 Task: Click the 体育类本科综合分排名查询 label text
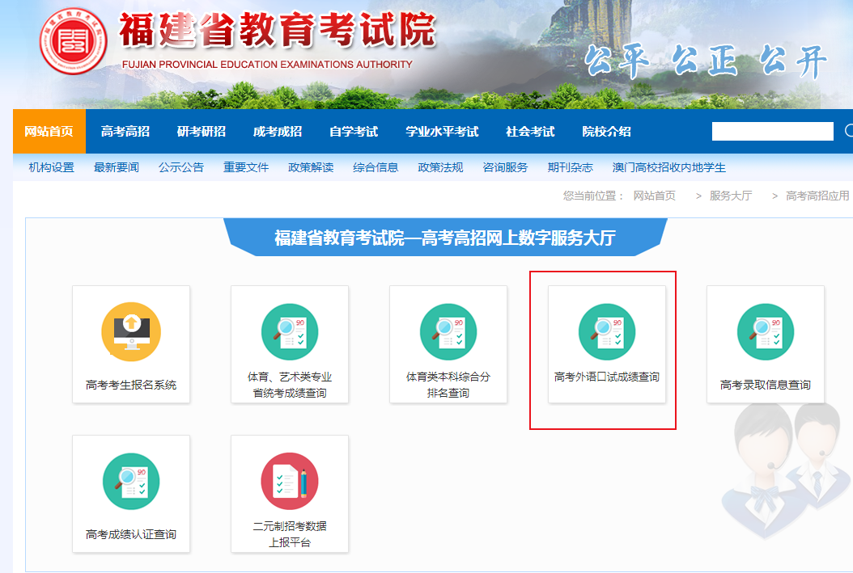pyautogui.click(x=448, y=385)
